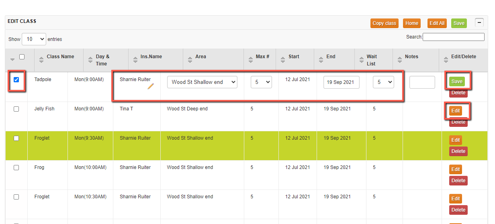Viewport: 495px width, 224px height.
Task: Click instructor name Tina T
Action: click(x=127, y=109)
